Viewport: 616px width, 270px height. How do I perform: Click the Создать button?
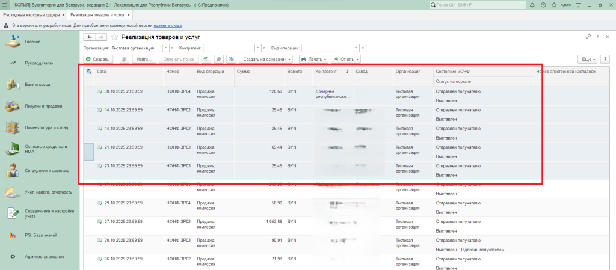(x=97, y=60)
